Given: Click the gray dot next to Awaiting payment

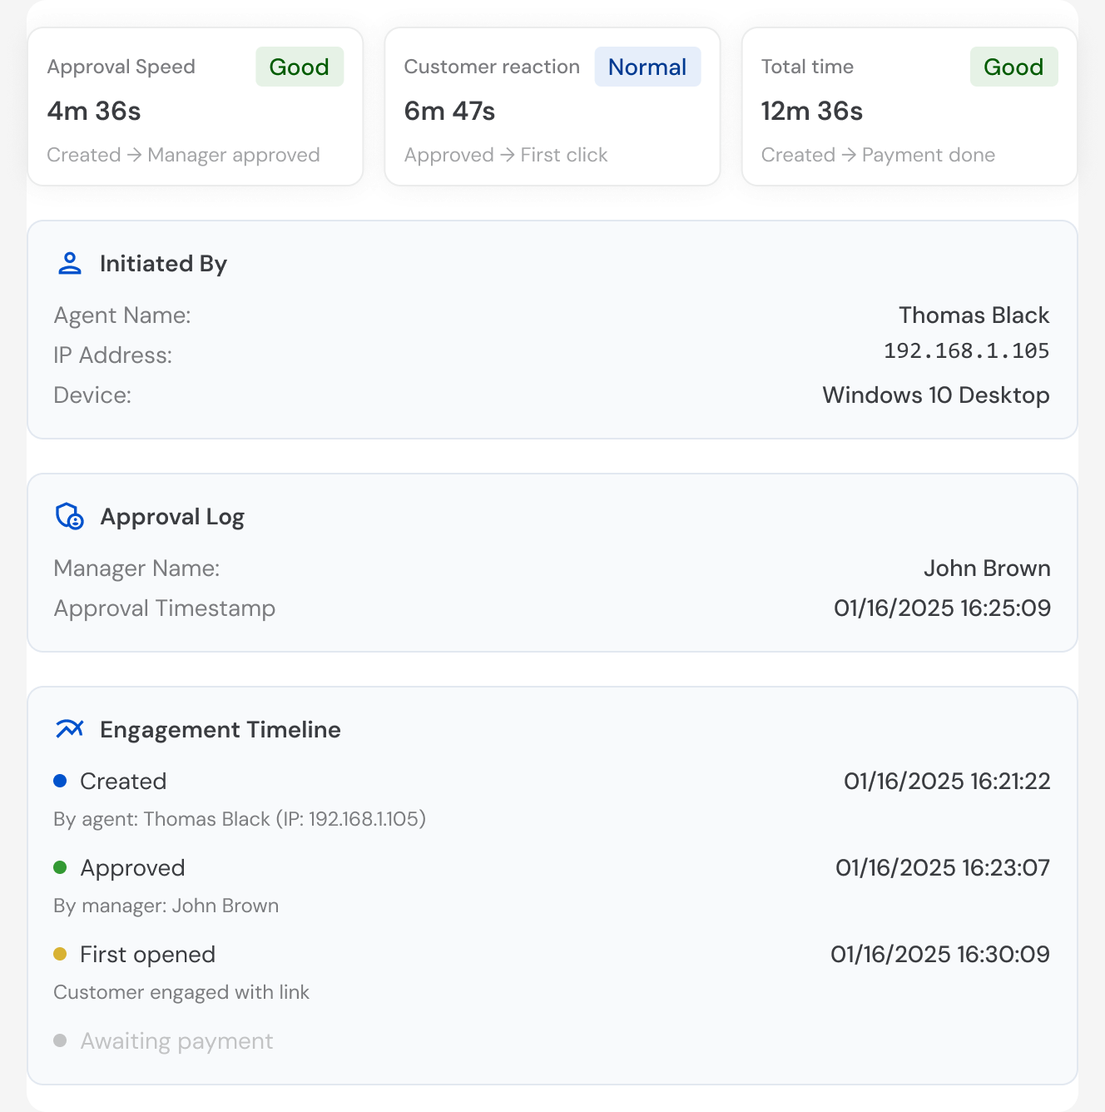Looking at the screenshot, I should (60, 1040).
